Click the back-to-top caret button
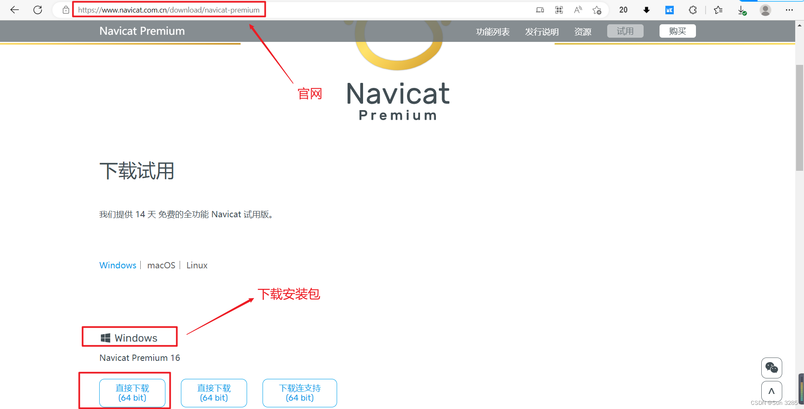 click(x=772, y=391)
